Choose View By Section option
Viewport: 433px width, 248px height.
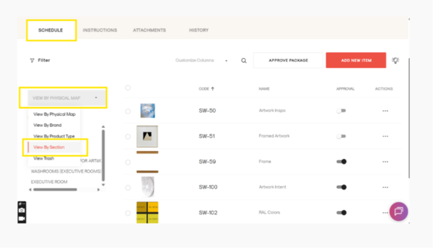click(49, 147)
